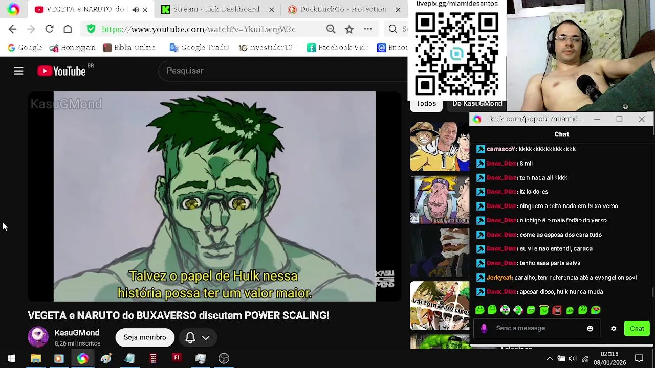Click the purple microphone icon in chat
The image size is (655, 368).
[484, 328]
